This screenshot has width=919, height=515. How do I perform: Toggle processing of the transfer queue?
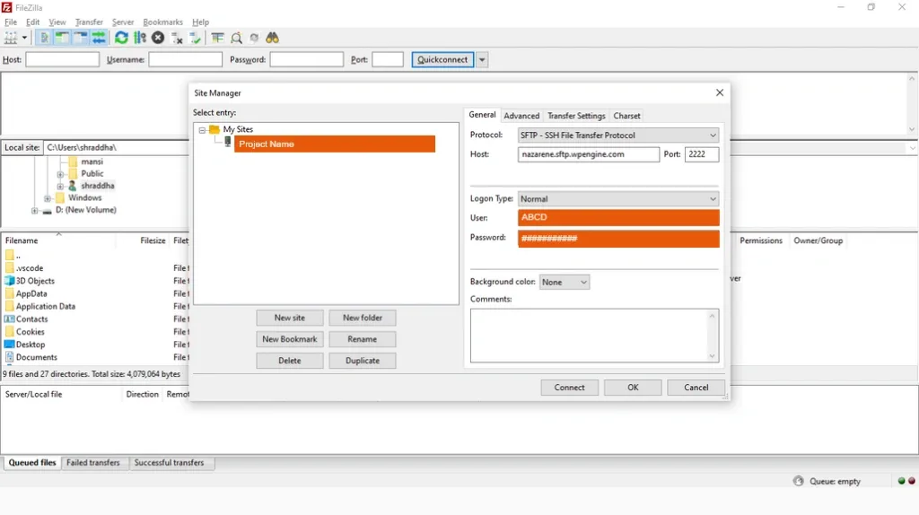(x=139, y=38)
